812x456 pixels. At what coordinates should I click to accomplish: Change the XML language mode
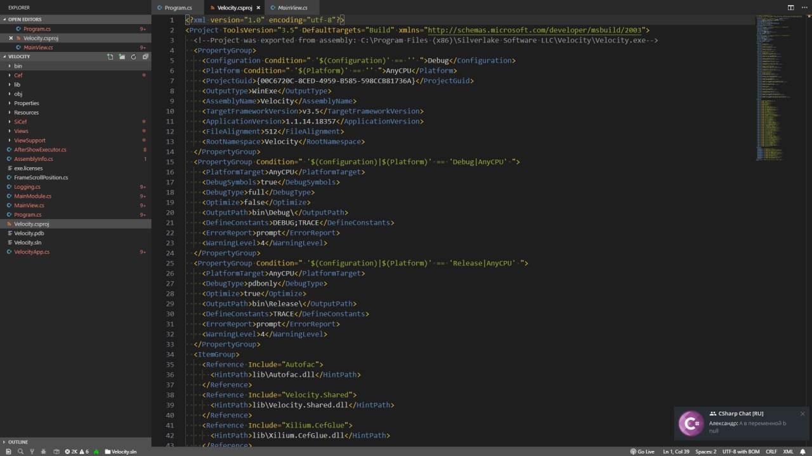coord(788,452)
